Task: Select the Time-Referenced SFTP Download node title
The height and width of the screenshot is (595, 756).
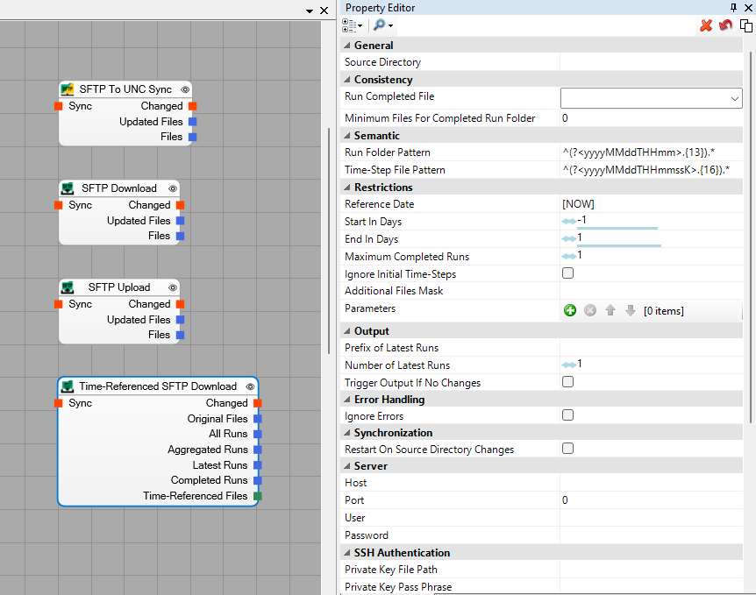Action: (x=158, y=386)
